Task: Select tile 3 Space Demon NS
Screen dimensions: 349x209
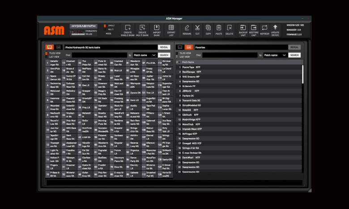Action: 53,78
